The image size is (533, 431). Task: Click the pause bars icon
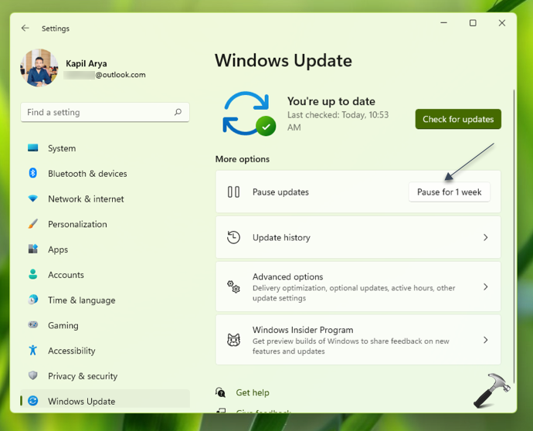point(233,192)
